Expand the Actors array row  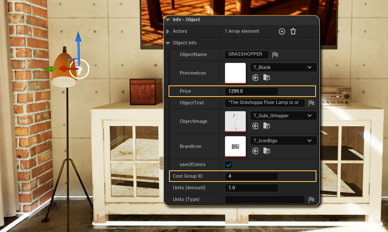[x=168, y=31]
